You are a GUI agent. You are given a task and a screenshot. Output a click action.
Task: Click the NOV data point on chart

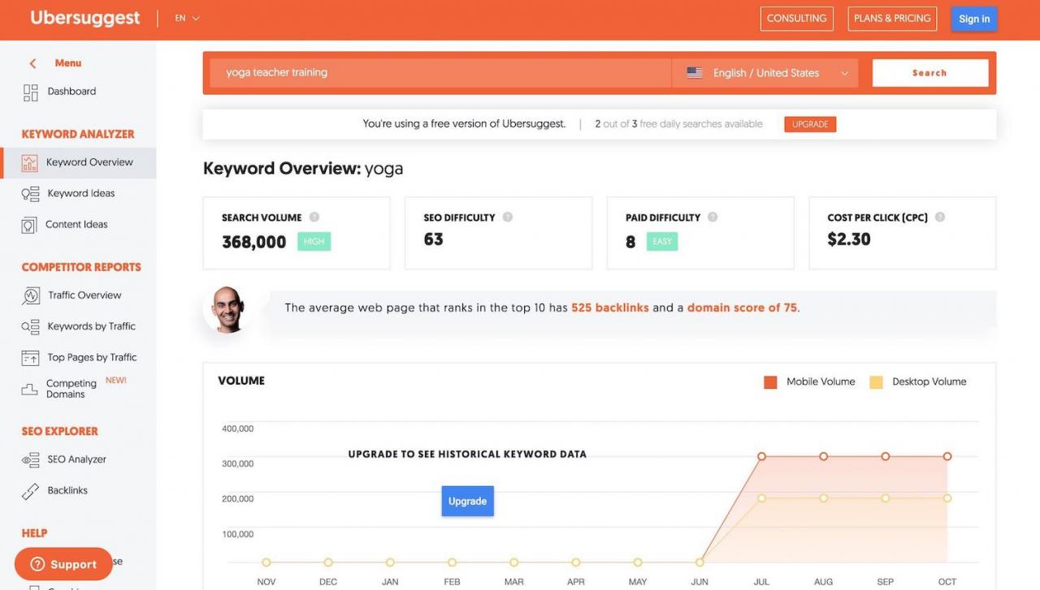click(266, 562)
